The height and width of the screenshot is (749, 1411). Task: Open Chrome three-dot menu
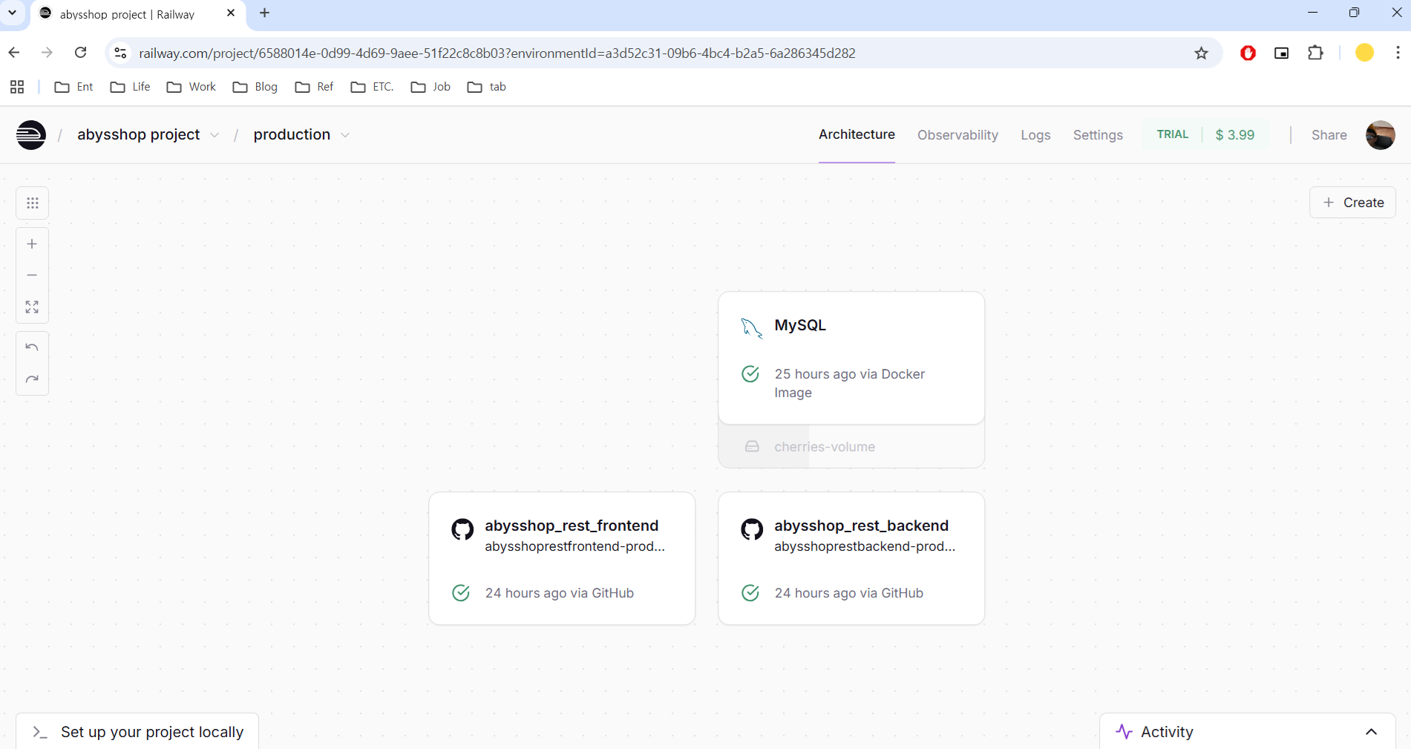point(1398,53)
